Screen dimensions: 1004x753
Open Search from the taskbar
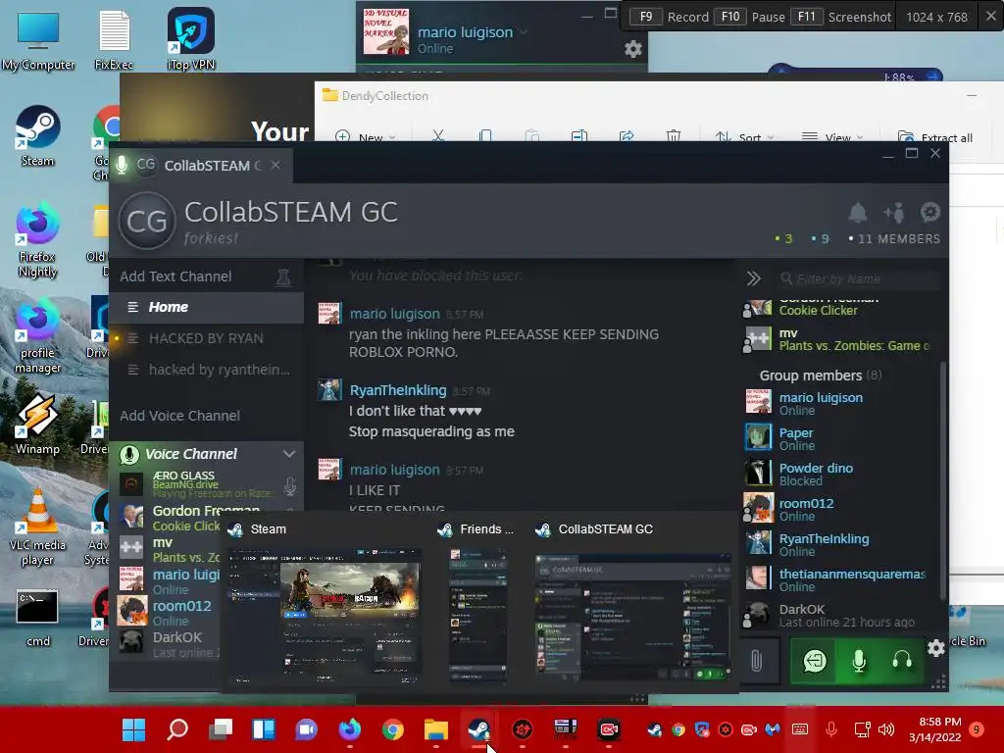click(x=177, y=729)
